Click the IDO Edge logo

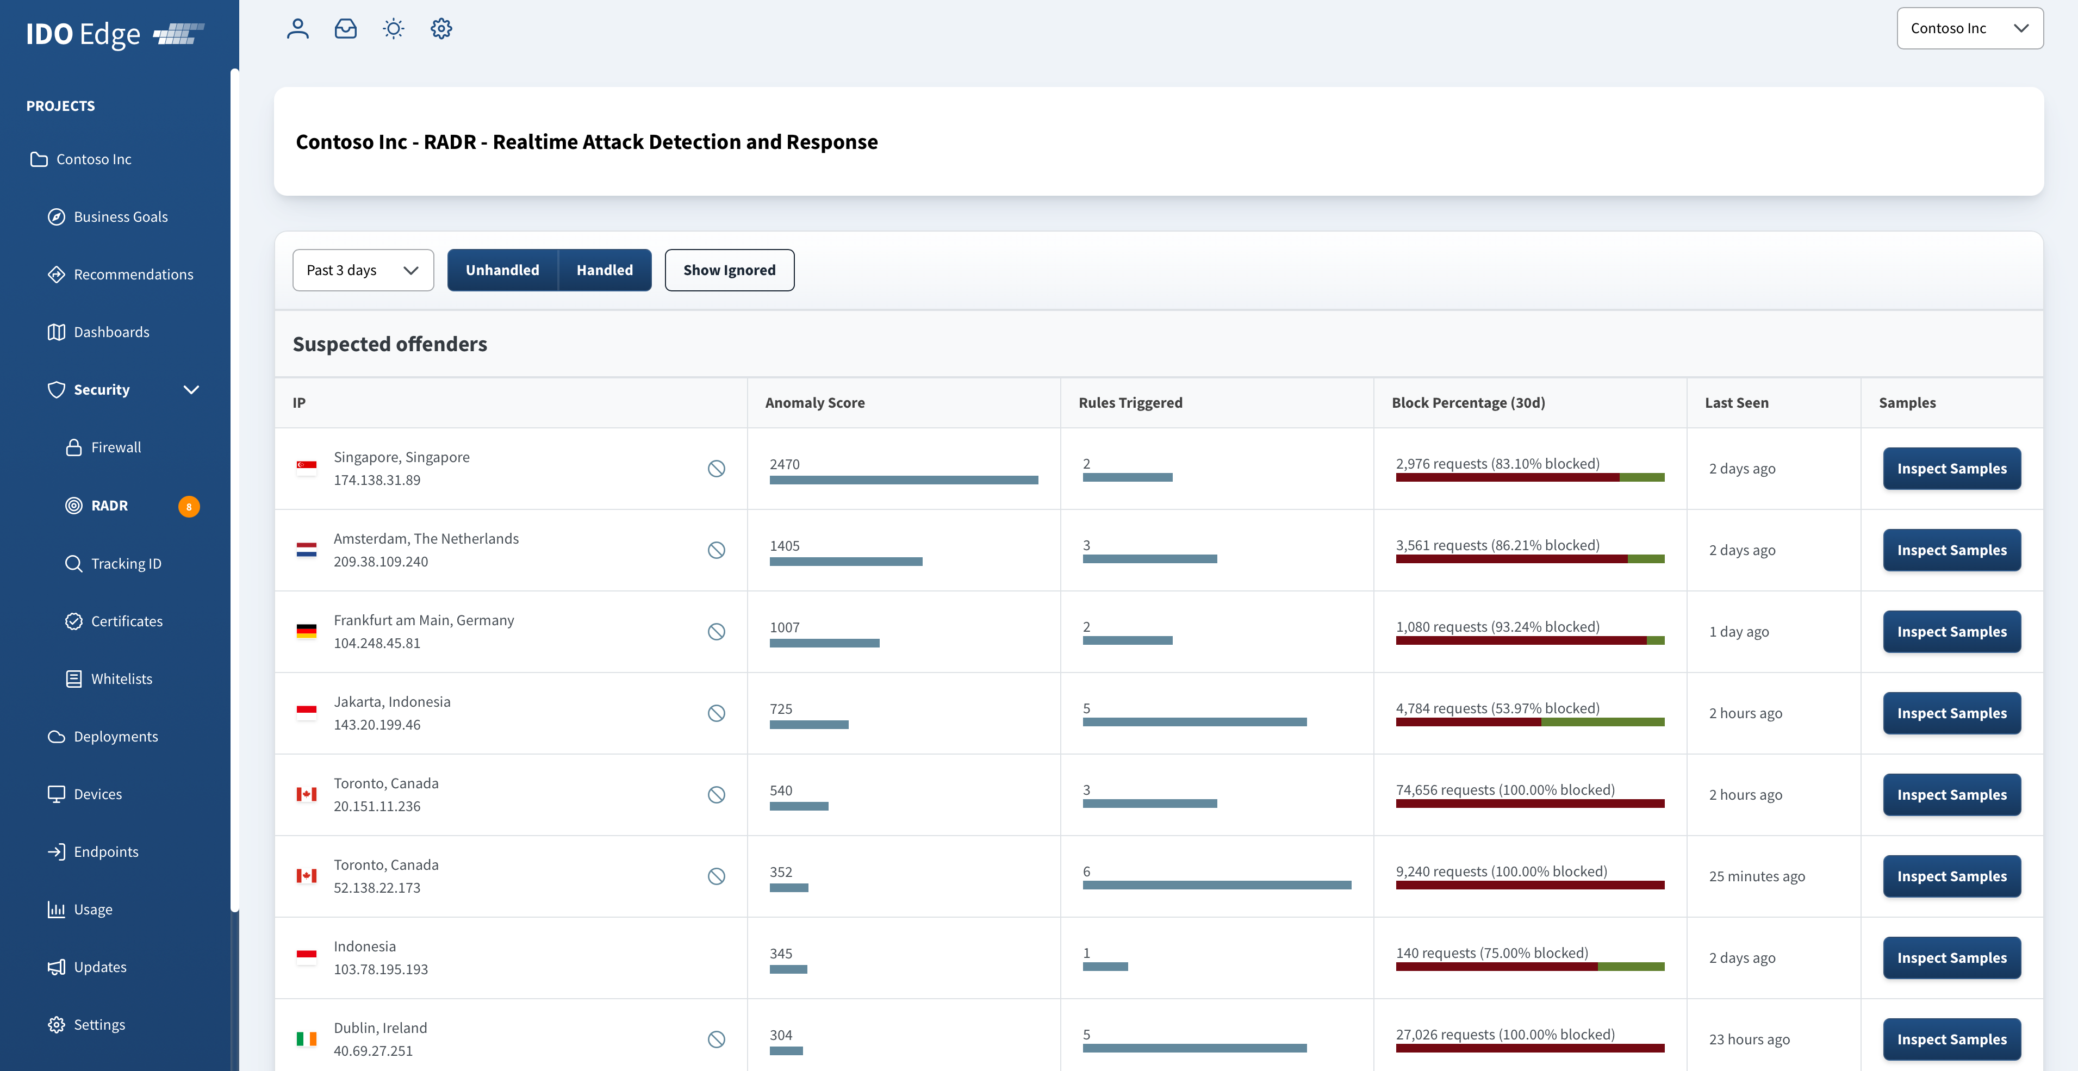115,34
